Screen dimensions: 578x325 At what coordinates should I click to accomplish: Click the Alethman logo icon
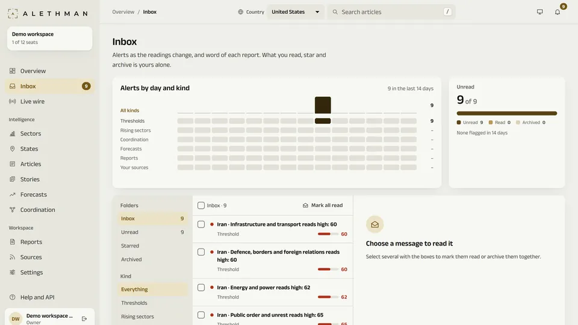13,13
